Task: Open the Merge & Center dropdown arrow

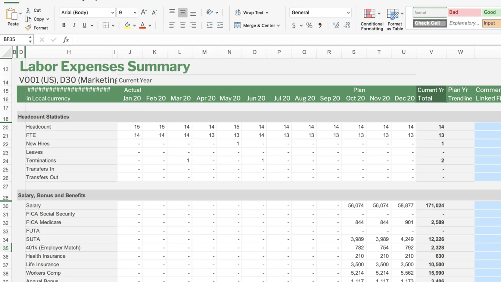Action: 278,26
